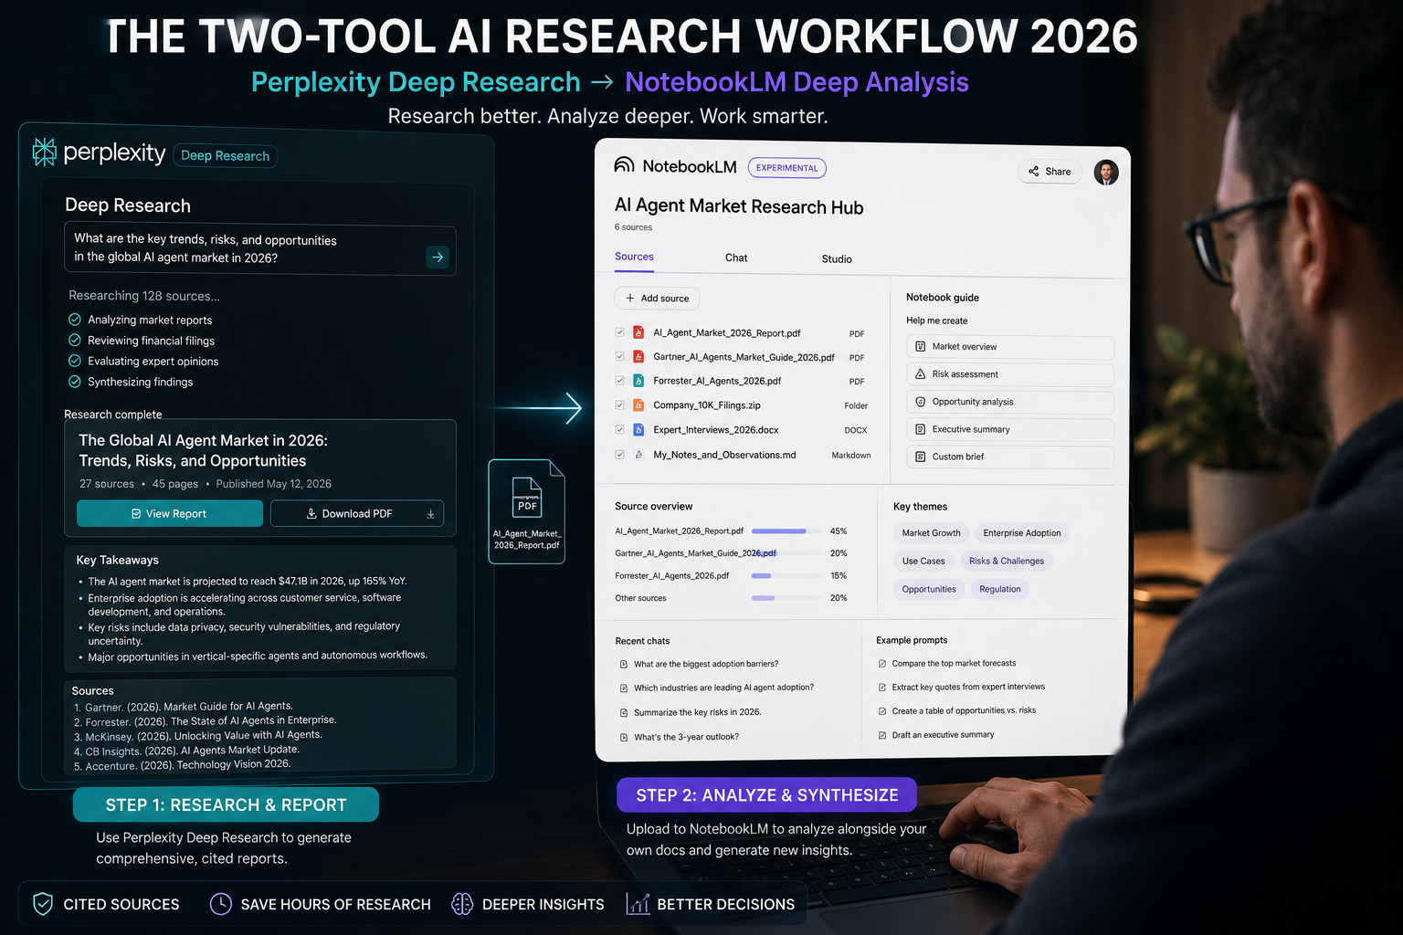Click the NotebookLM logo icon
The height and width of the screenshot is (935, 1403).
624,165
